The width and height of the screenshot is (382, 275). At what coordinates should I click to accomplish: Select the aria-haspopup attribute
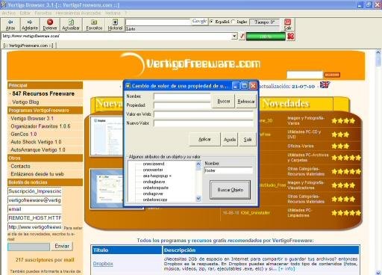pyautogui.click(x=157, y=176)
